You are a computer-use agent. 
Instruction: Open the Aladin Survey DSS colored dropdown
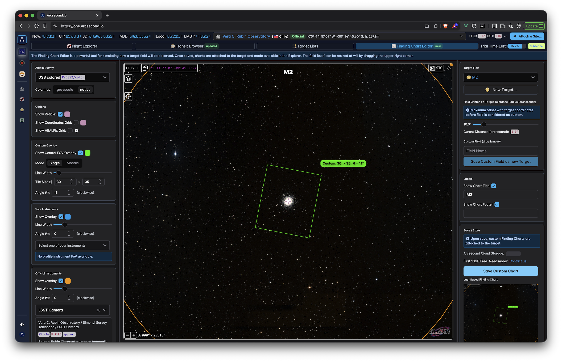[72, 77]
